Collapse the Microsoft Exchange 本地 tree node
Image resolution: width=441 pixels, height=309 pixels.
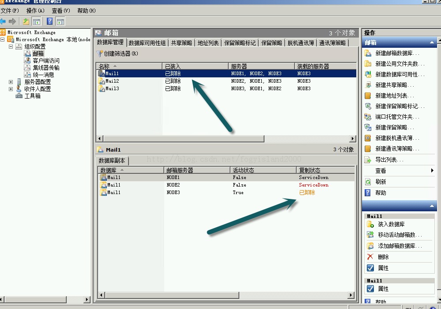click(x=3, y=39)
